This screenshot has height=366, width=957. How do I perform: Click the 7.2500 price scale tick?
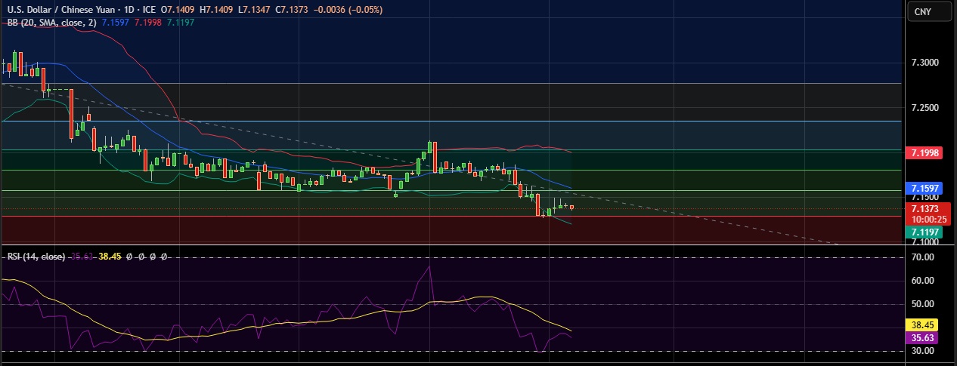[925, 108]
